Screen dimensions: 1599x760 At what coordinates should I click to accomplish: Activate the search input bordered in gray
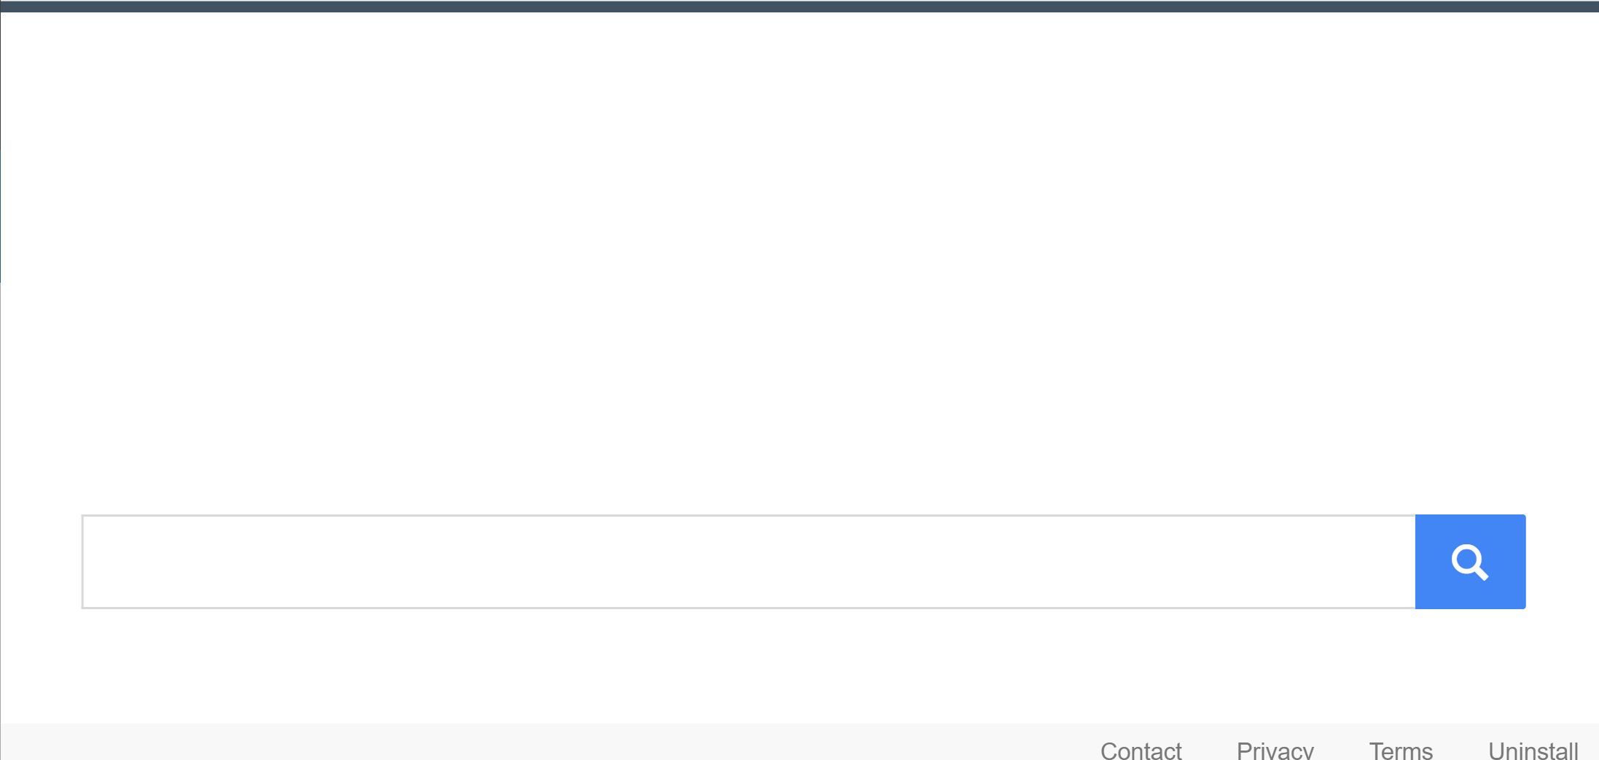pyautogui.click(x=748, y=562)
